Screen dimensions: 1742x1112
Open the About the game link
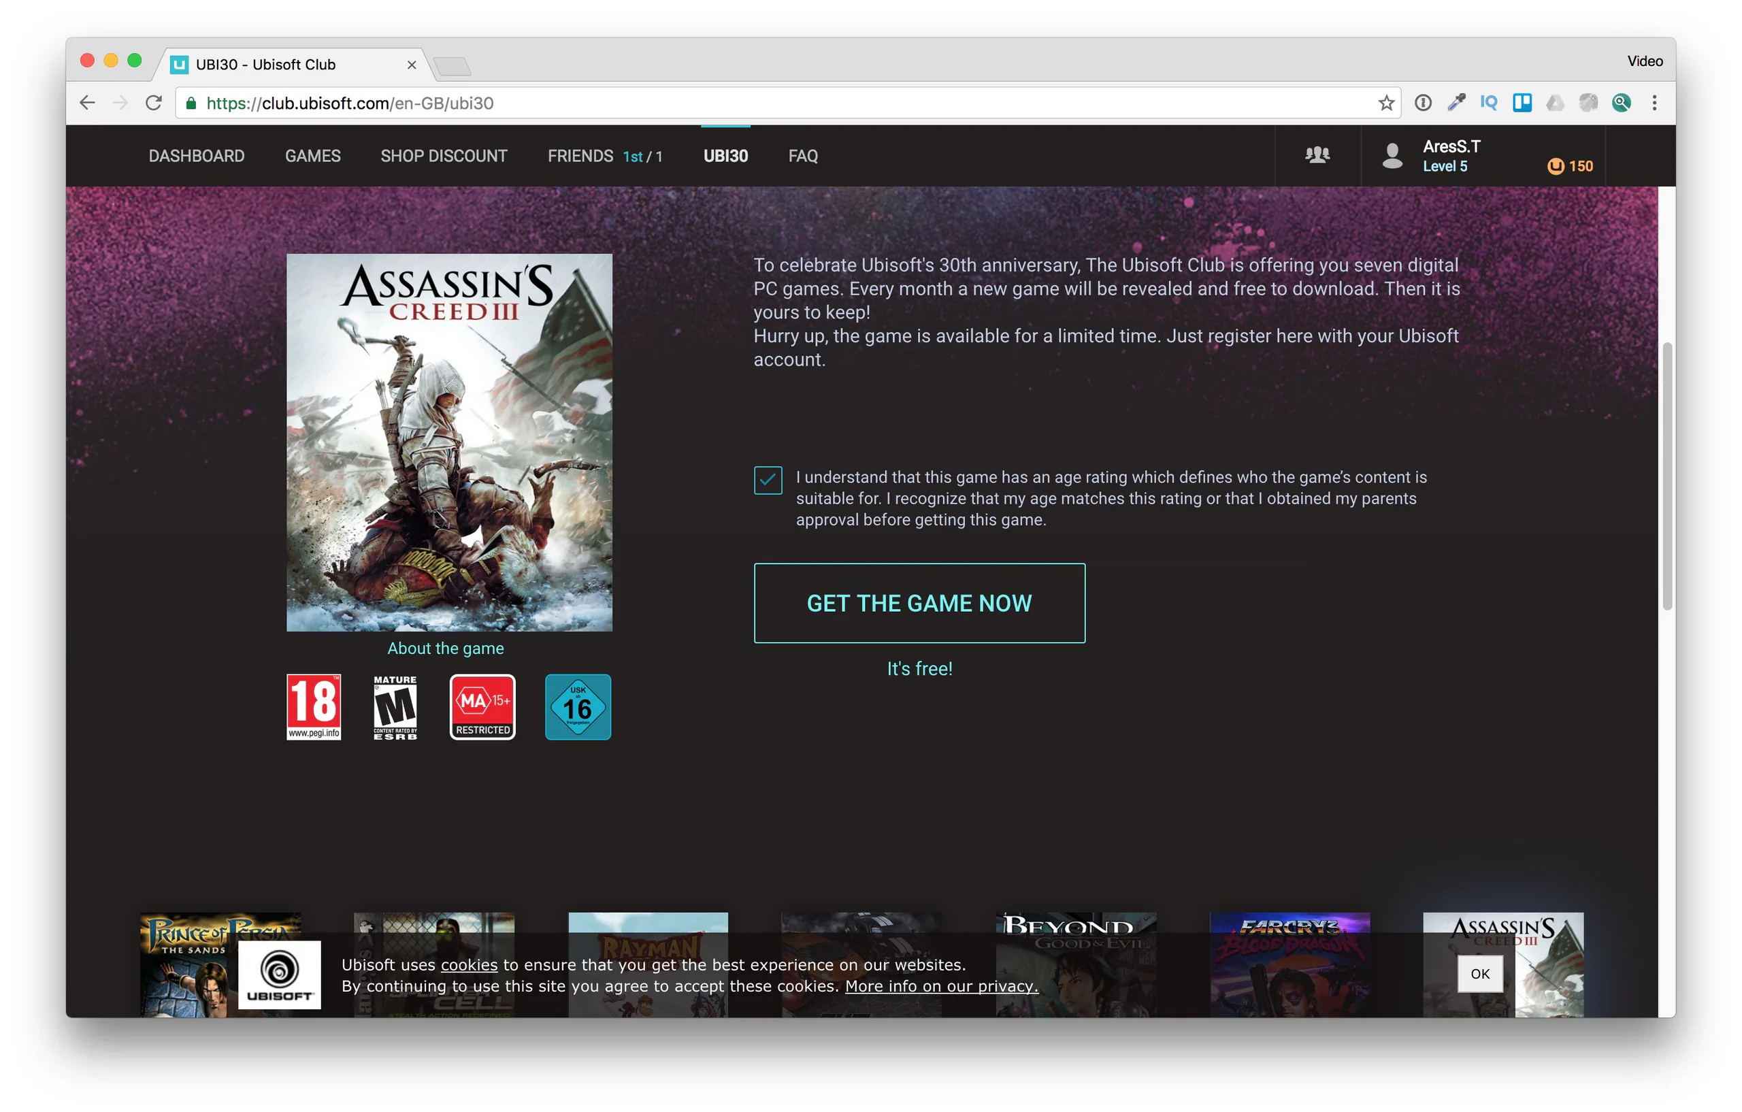click(446, 649)
